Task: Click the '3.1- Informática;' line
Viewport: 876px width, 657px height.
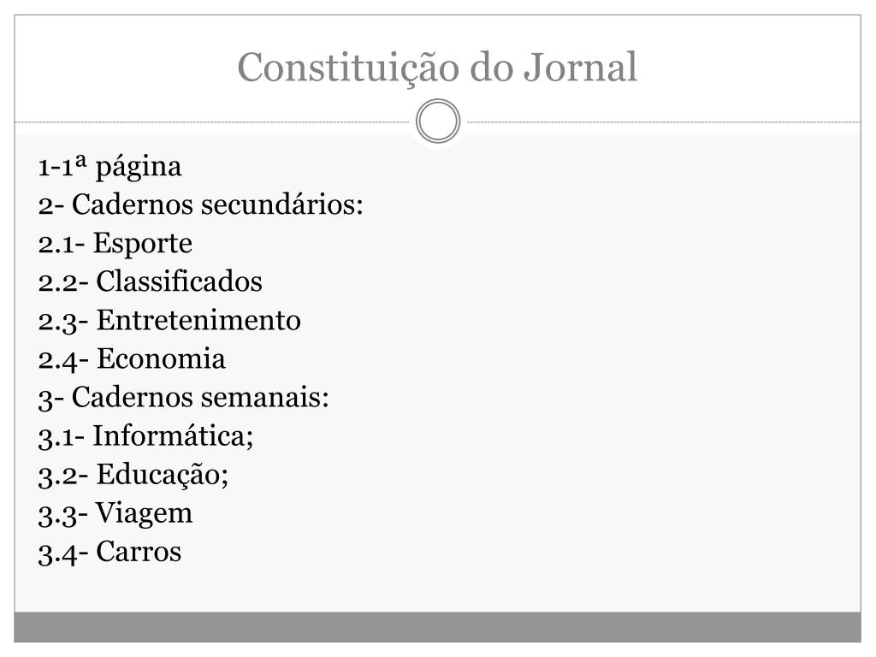Action: [x=145, y=436]
